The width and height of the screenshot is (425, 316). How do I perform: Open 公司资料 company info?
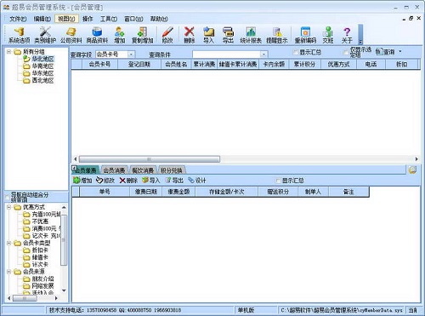[x=71, y=35]
